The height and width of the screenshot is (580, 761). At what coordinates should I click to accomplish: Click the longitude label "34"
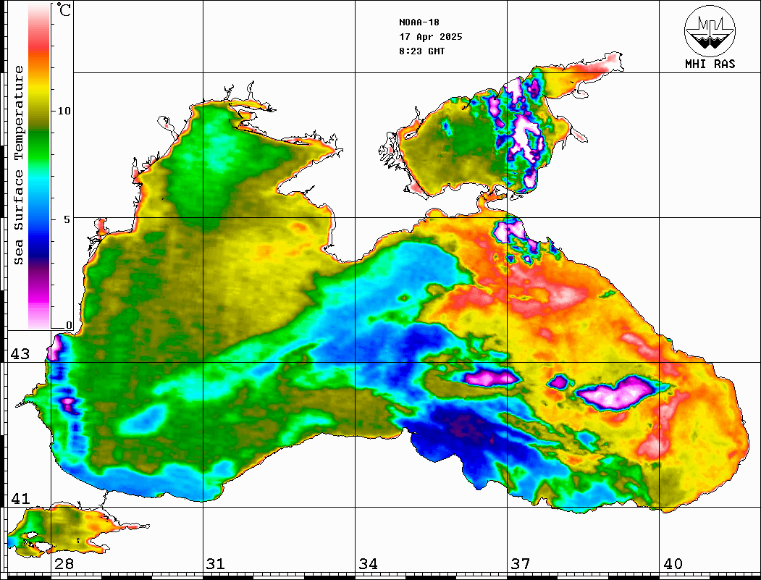(368, 564)
